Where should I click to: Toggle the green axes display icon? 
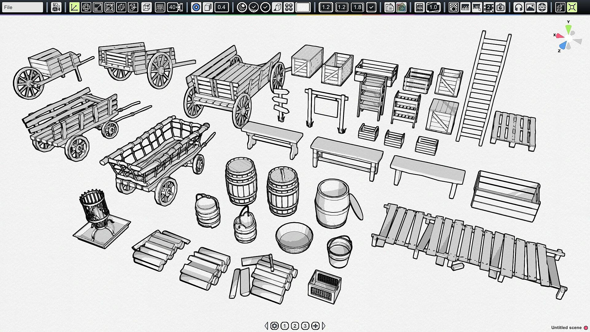click(x=74, y=7)
